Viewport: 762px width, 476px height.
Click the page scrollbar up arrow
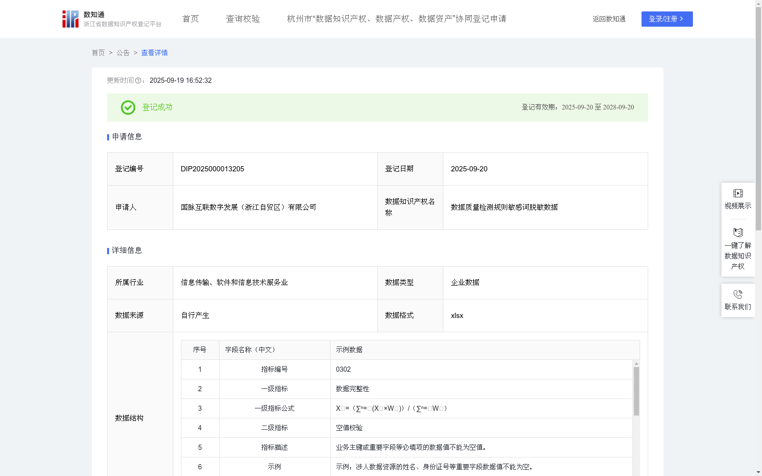758,3
